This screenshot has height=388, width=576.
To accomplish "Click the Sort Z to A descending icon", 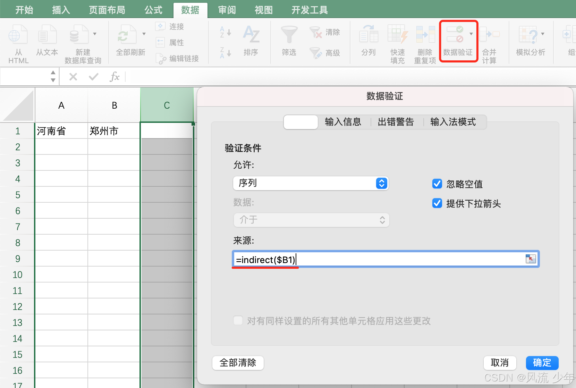I will click(225, 53).
